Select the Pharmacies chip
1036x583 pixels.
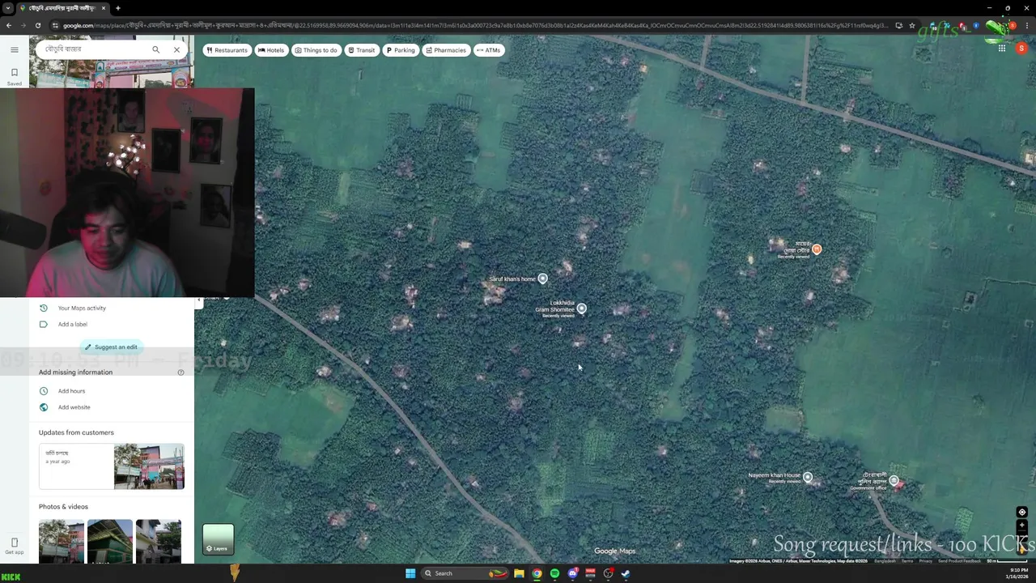click(446, 50)
